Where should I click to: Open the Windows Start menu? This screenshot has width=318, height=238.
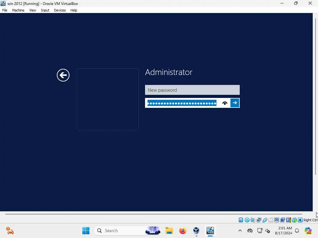(x=86, y=231)
